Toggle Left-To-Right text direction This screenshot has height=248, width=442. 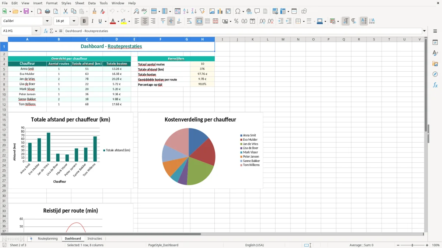point(345,21)
